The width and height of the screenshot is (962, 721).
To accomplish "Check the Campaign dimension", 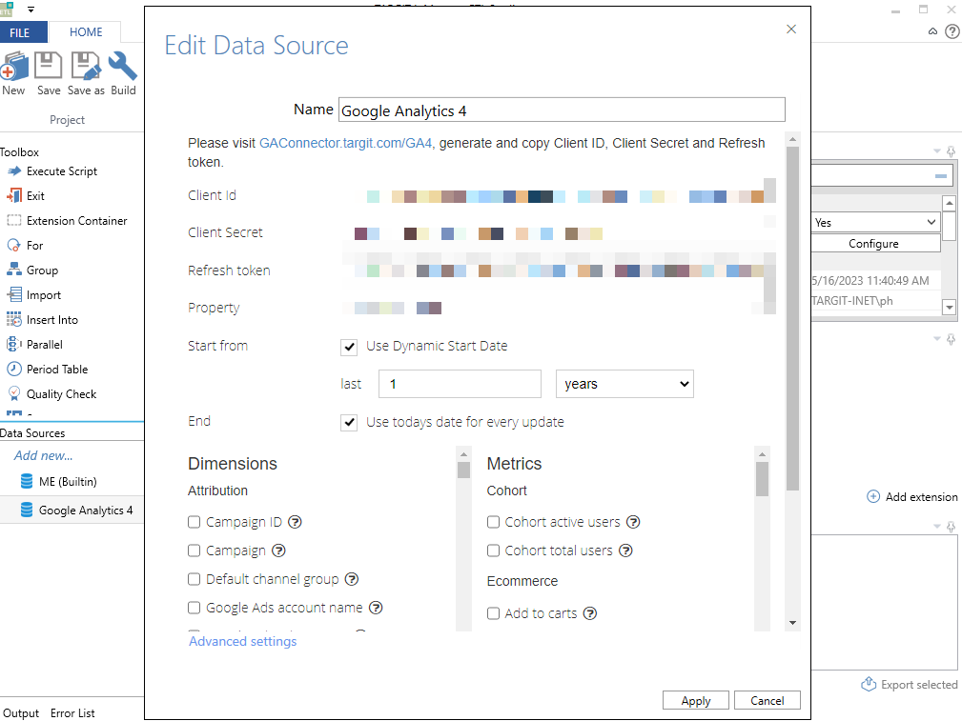I will [x=194, y=551].
